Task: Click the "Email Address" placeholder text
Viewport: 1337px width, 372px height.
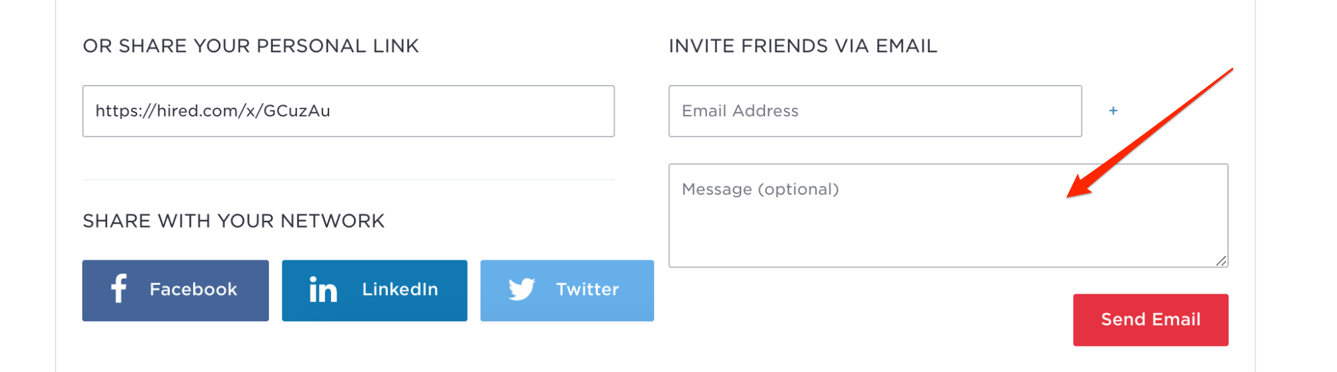Action: coord(740,111)
